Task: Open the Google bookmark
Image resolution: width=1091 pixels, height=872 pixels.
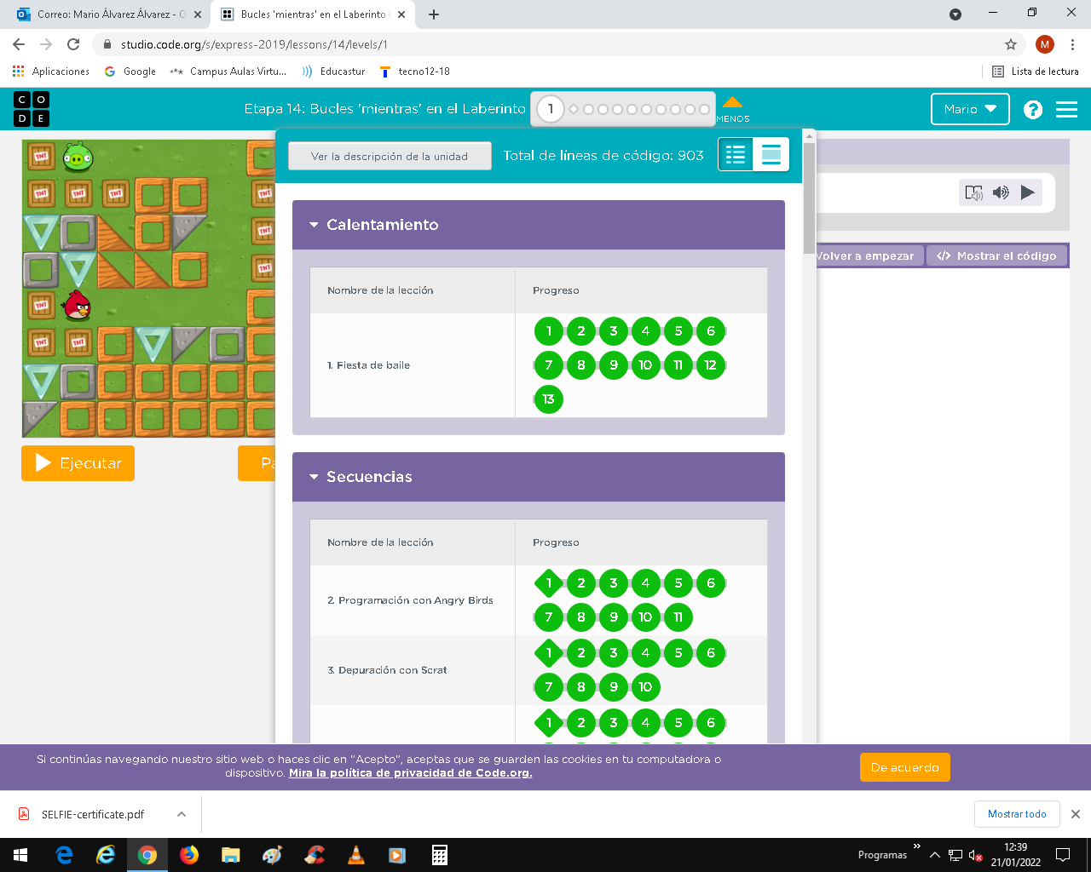Action: click(x=130, y=72)
